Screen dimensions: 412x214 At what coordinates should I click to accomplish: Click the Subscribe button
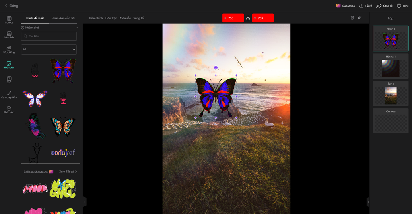click(346, 6)
